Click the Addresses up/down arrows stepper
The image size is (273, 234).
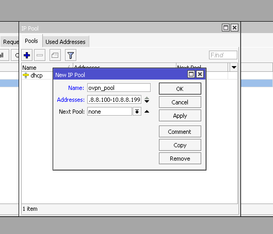pyautogui.click(x=147, y=100)
